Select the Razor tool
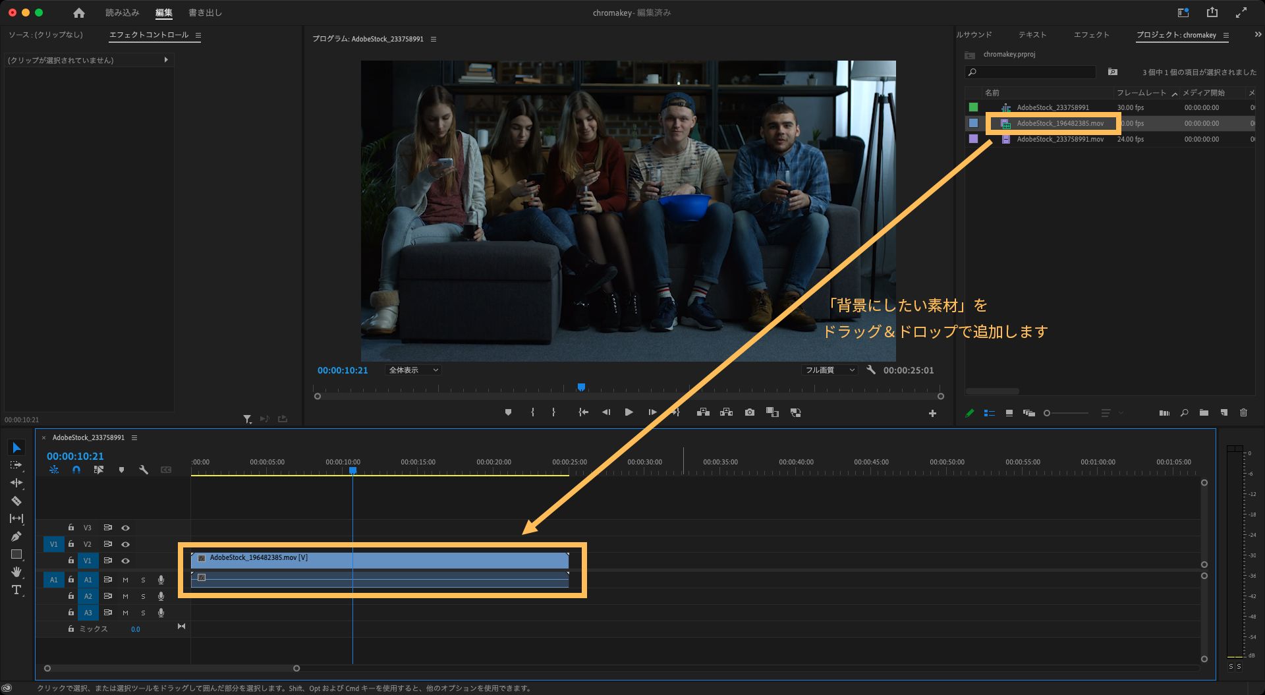Viewport: 1265px width, 695px height. point(16,501)
